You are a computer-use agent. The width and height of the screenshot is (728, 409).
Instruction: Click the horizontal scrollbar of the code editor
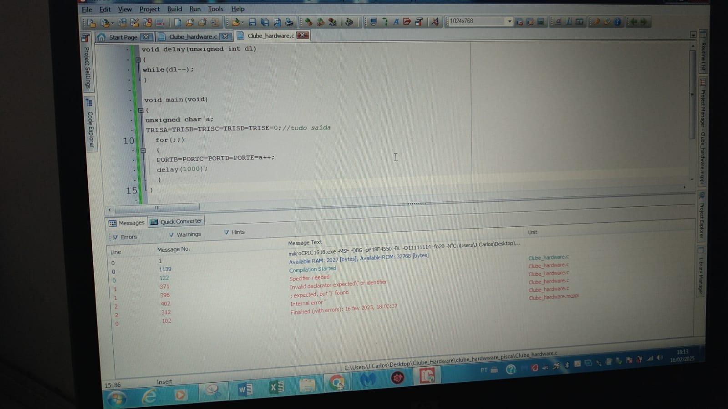point(157,208)
